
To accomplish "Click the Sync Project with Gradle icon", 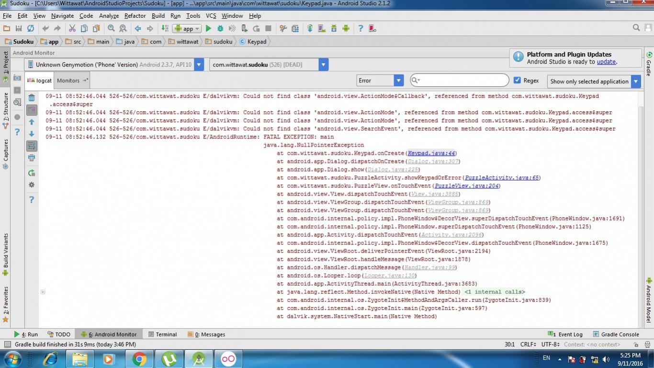I will [x=310, y=29].
